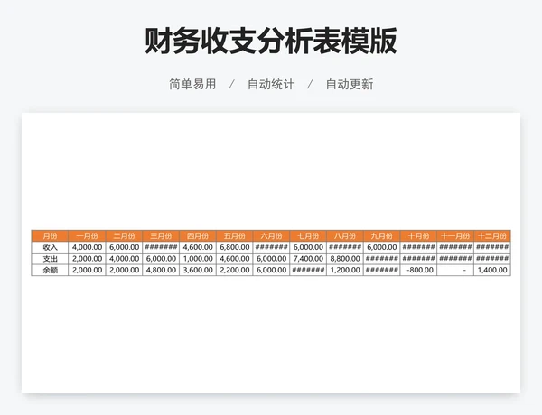
Task: Click 收入 value 4,000.00 under 一月份
Action: coord(87,247)
